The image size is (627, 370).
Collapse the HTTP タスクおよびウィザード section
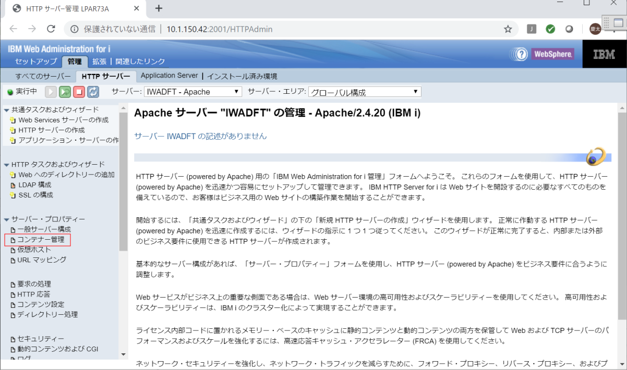coord(6,165)
